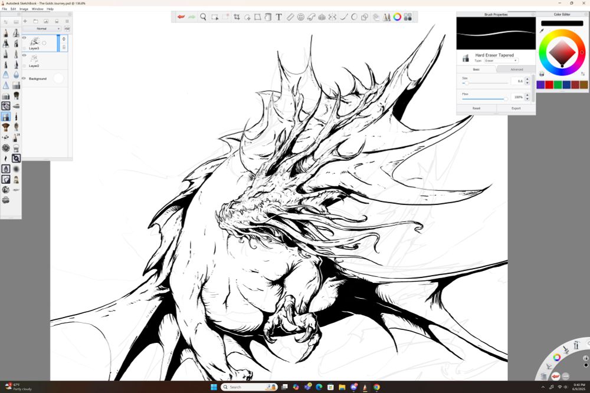Pick the Text tool
This screenshot has height=393, width=590.
[x=279, y=17]
